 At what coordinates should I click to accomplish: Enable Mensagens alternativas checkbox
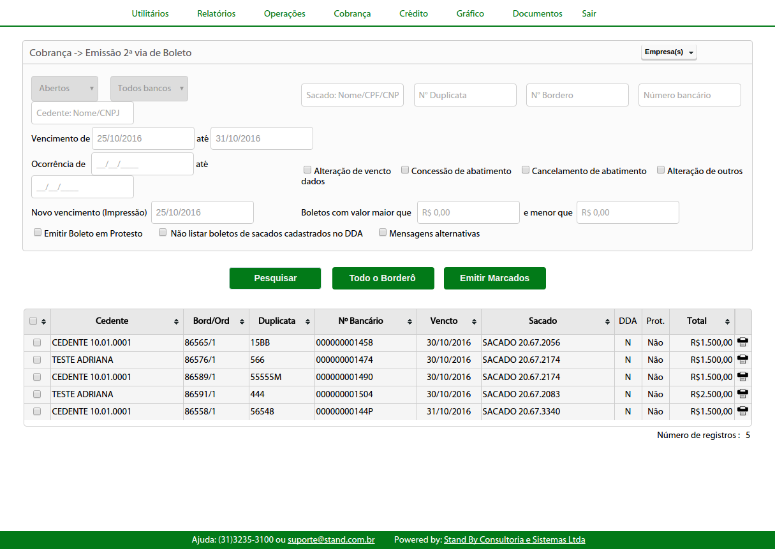click(x=383, y=233)
